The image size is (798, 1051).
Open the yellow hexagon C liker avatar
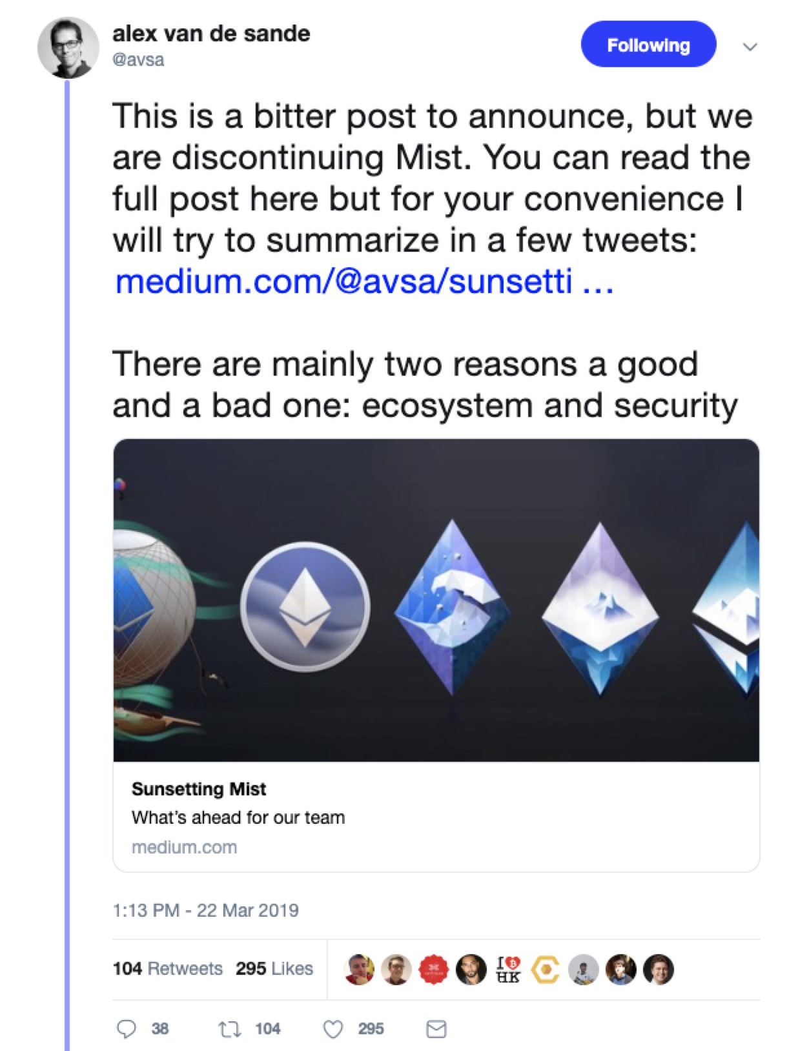click(x=546, y=969)
